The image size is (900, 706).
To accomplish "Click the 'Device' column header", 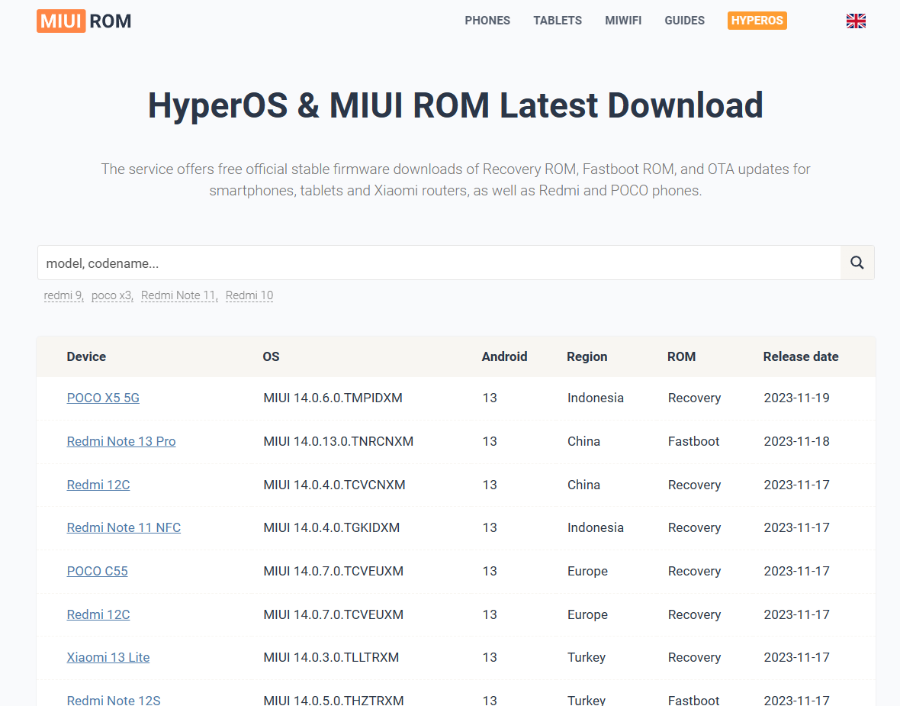I will pos(86,356).
